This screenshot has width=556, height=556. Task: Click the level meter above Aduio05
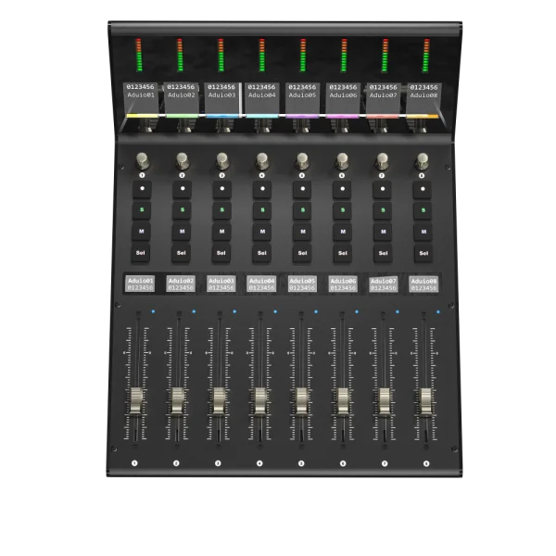pos(302,56)
